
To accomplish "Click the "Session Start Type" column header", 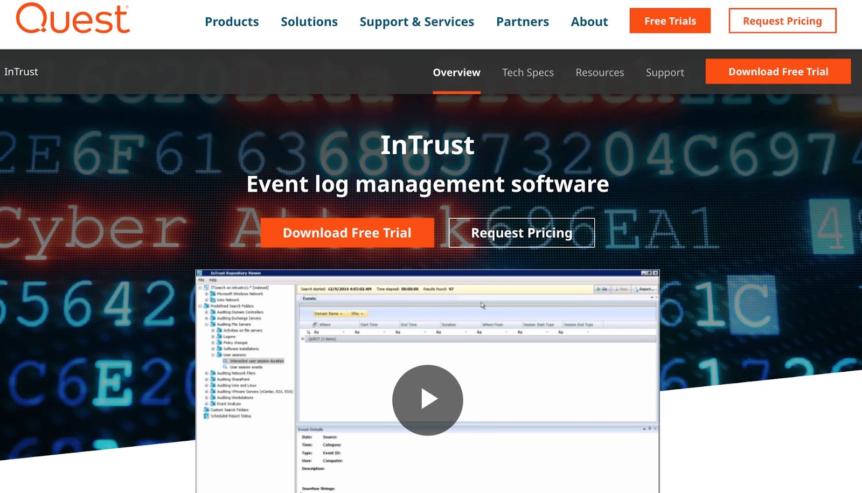I will click(x=541, y=324).
